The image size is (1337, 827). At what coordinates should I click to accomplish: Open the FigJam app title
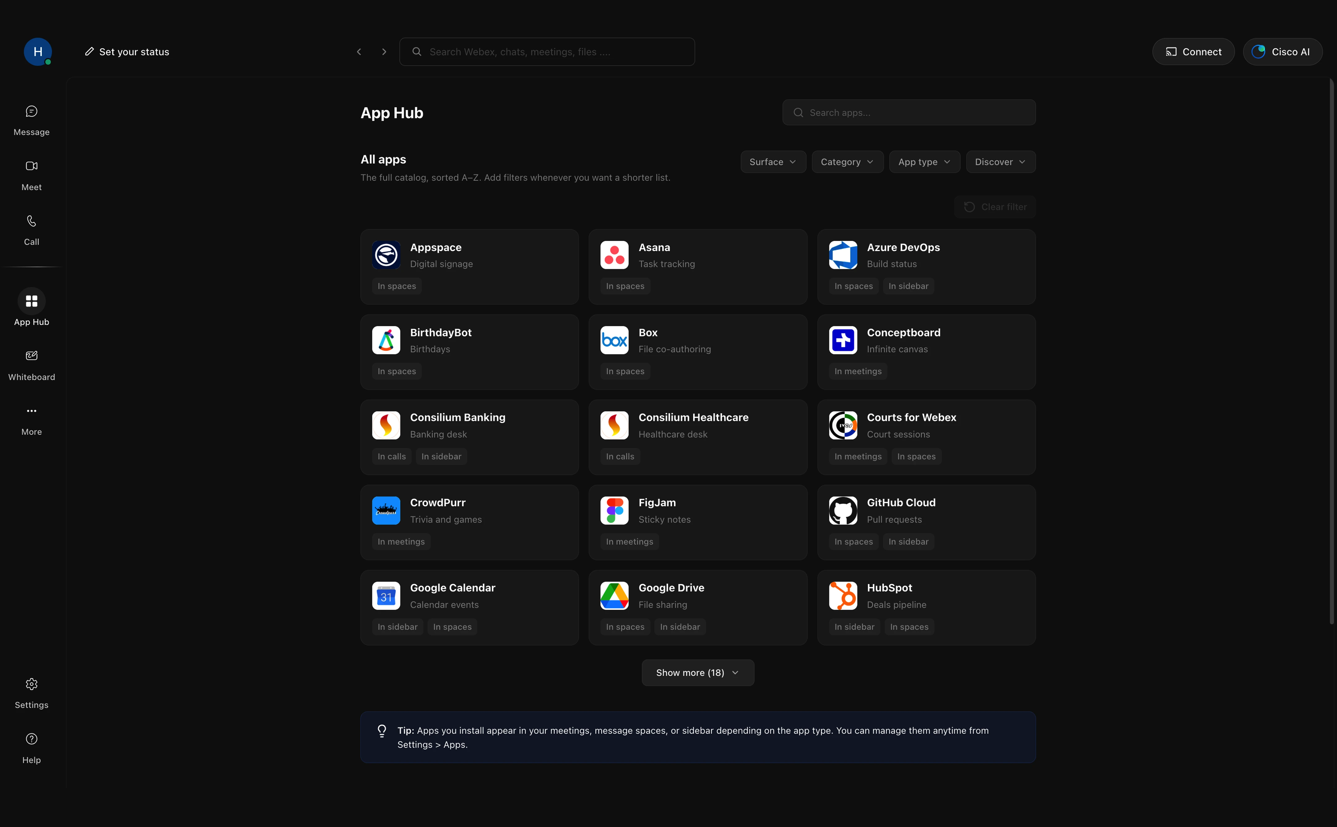click(657, 503)
